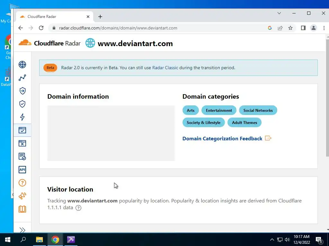
Task: Open Windows taskbar search
Action: (x=23, y=239)
